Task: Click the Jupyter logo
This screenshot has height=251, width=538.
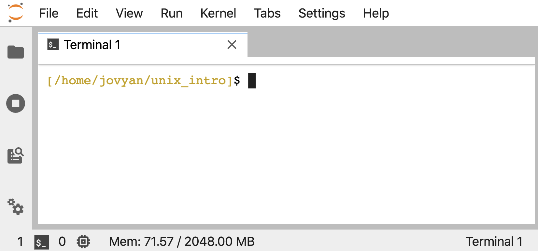Action: (x=16, y=13)
